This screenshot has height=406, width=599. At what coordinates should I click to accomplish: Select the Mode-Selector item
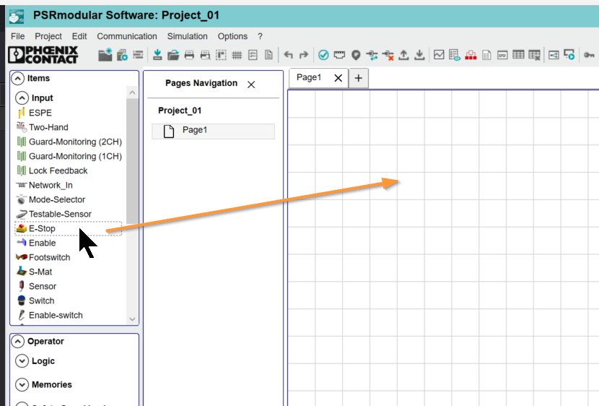pos(51,199)
